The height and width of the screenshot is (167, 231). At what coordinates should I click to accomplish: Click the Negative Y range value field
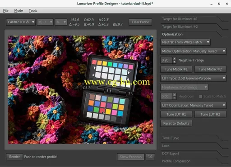166,60
